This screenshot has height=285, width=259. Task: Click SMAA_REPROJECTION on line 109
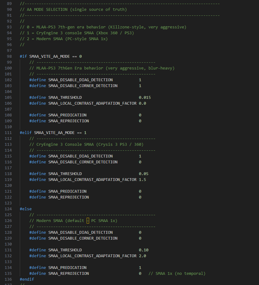[x=69, y=121]
